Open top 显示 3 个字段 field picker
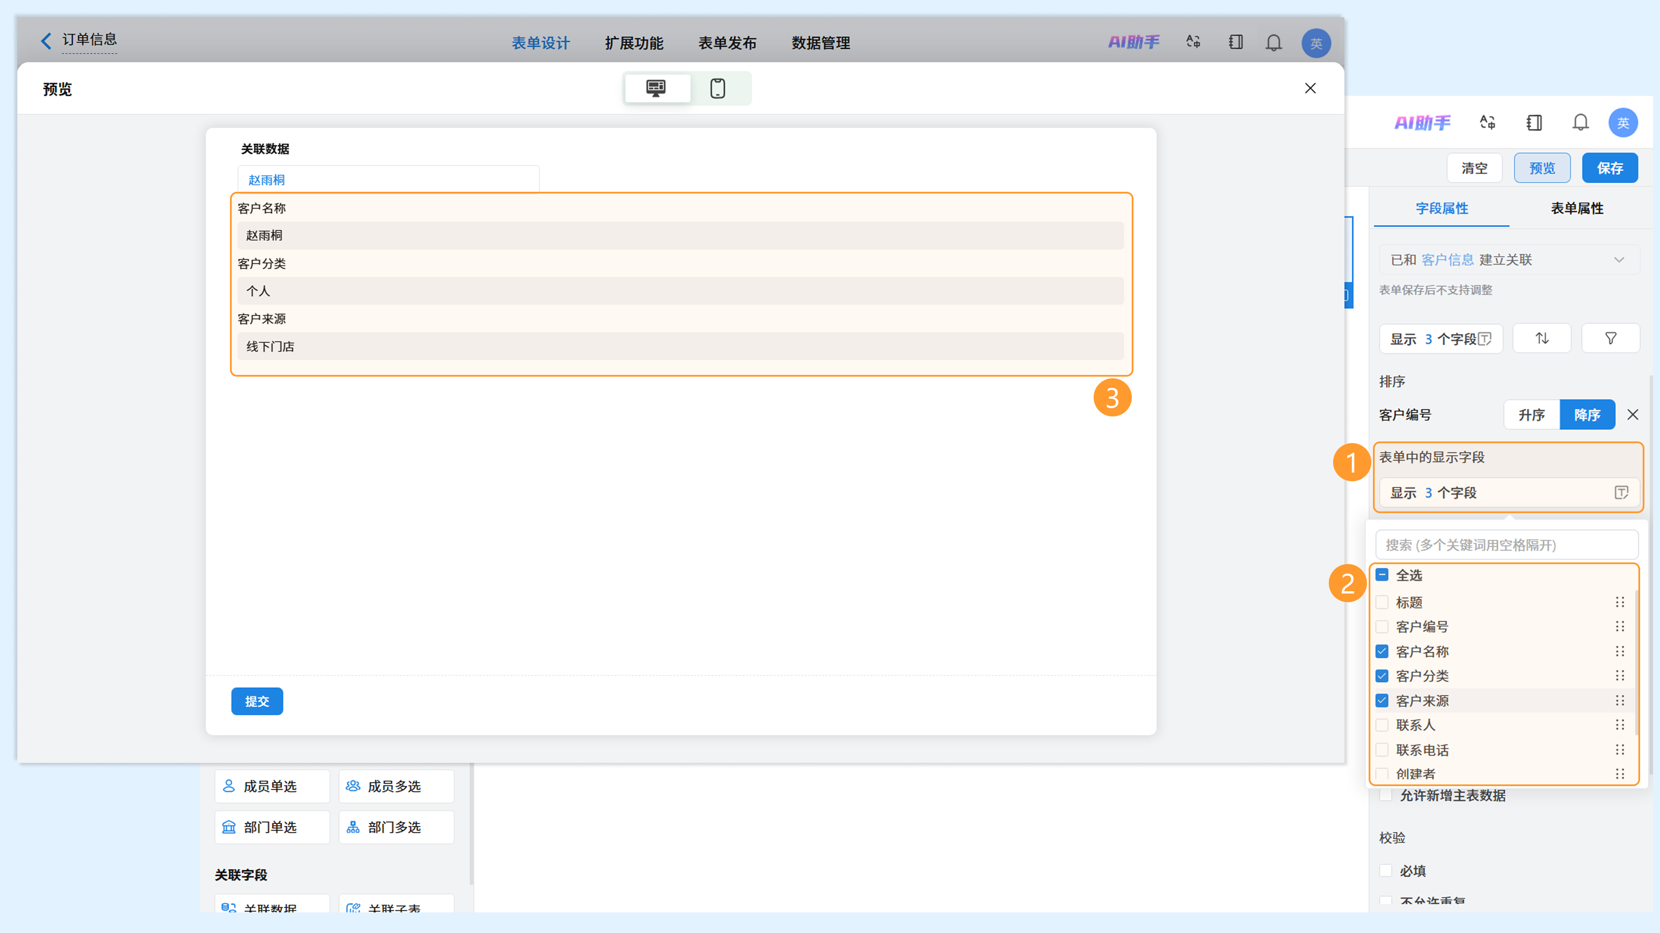This screenshot has width=1660, height=933. 1441,338
